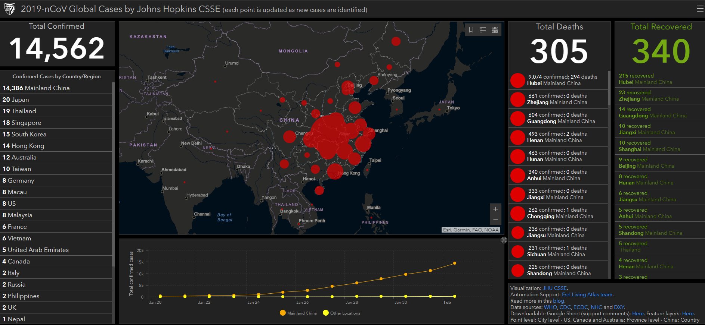This screenshot has width=705, height=325.
Task: Click the red circle beside Hubei deaths entry
Action: [x=518, y=80]
